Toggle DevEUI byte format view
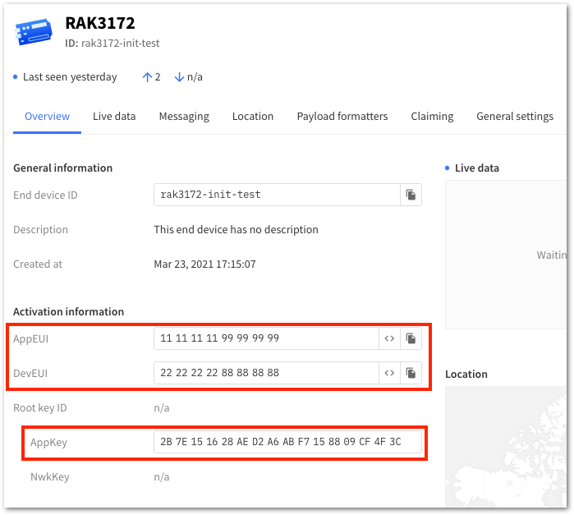This screenshot has height=515, width=574. (x=389, y=373)
